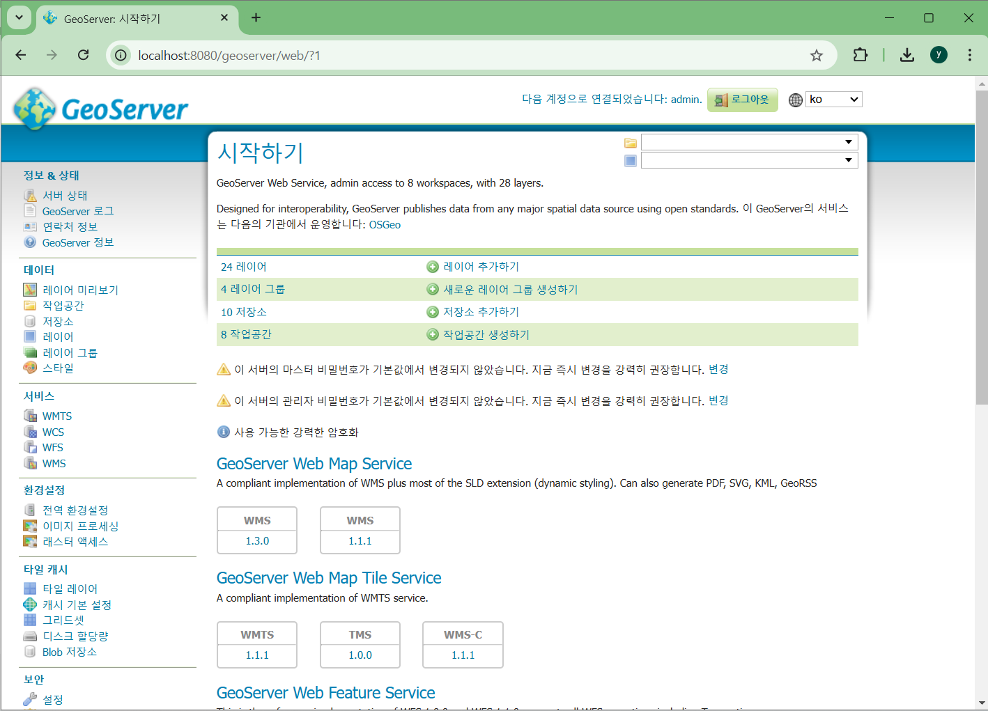This screenshot has height=711, width=988.
Task: Click the GeoServer Web Feature Service heading
Action: (326, 693)
